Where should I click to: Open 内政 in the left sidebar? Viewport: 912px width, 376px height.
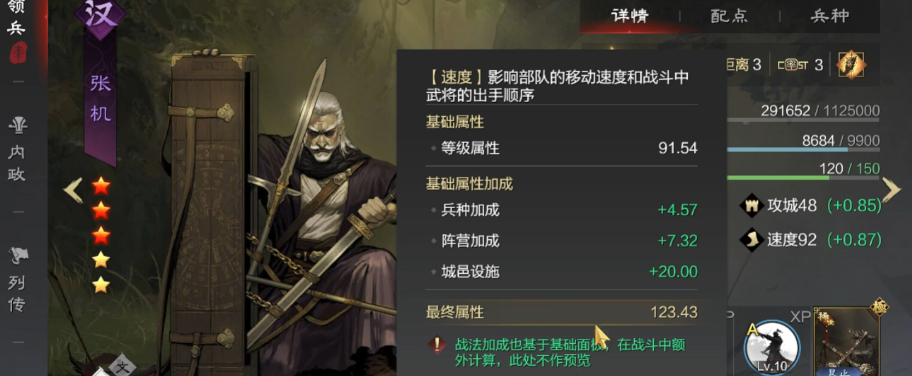pos(17,150)
